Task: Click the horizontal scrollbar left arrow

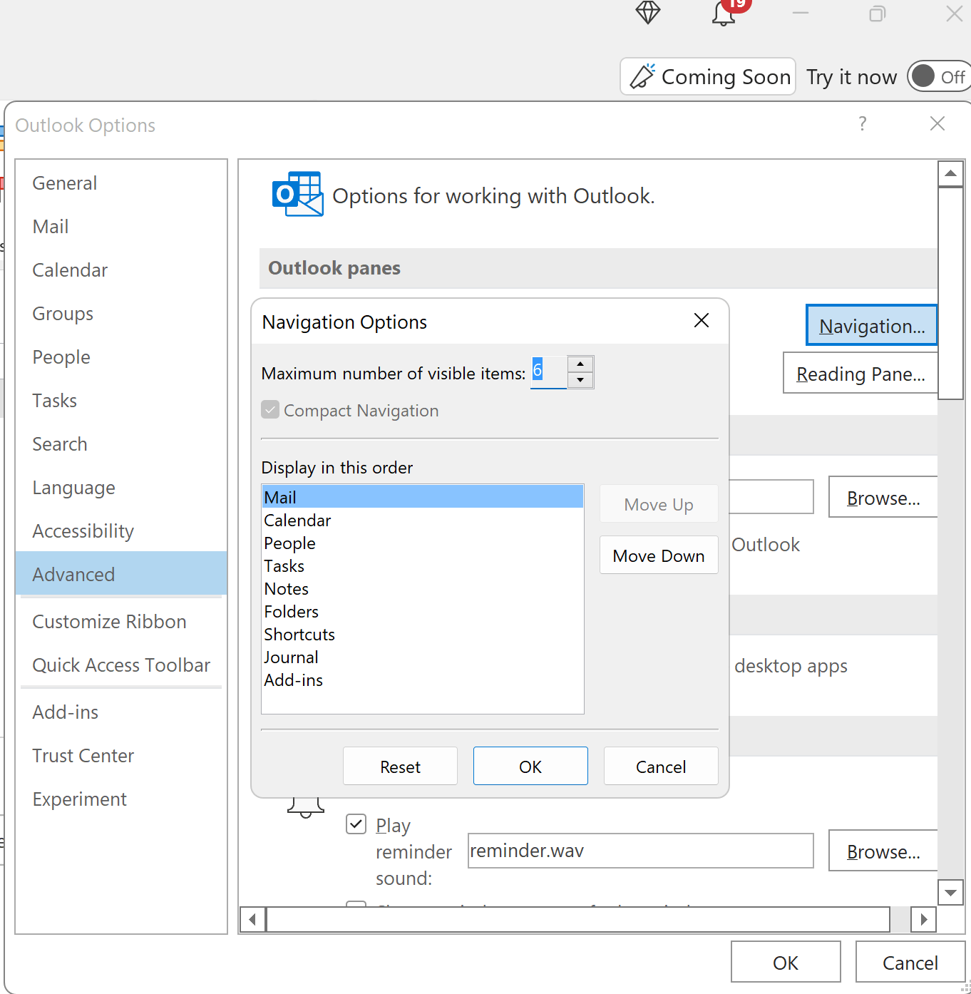Action: (x=252, y=919)
